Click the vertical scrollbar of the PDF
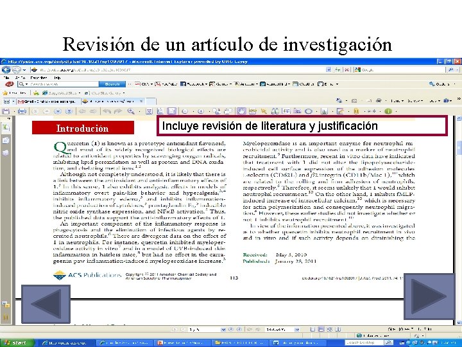462x347 pixels. 459,222
